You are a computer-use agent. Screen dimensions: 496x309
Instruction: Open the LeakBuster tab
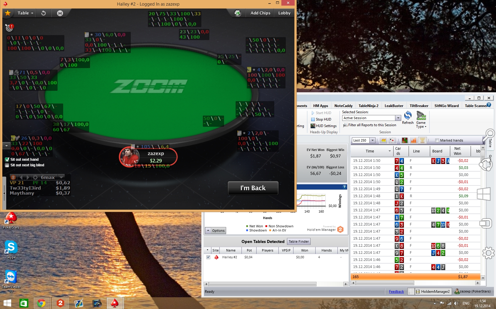click(394, 106)
